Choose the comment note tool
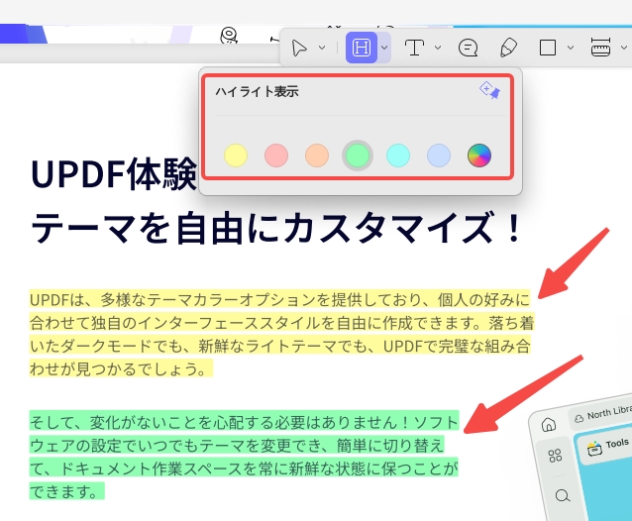632x521 pixels. click(x=468, y=48)
